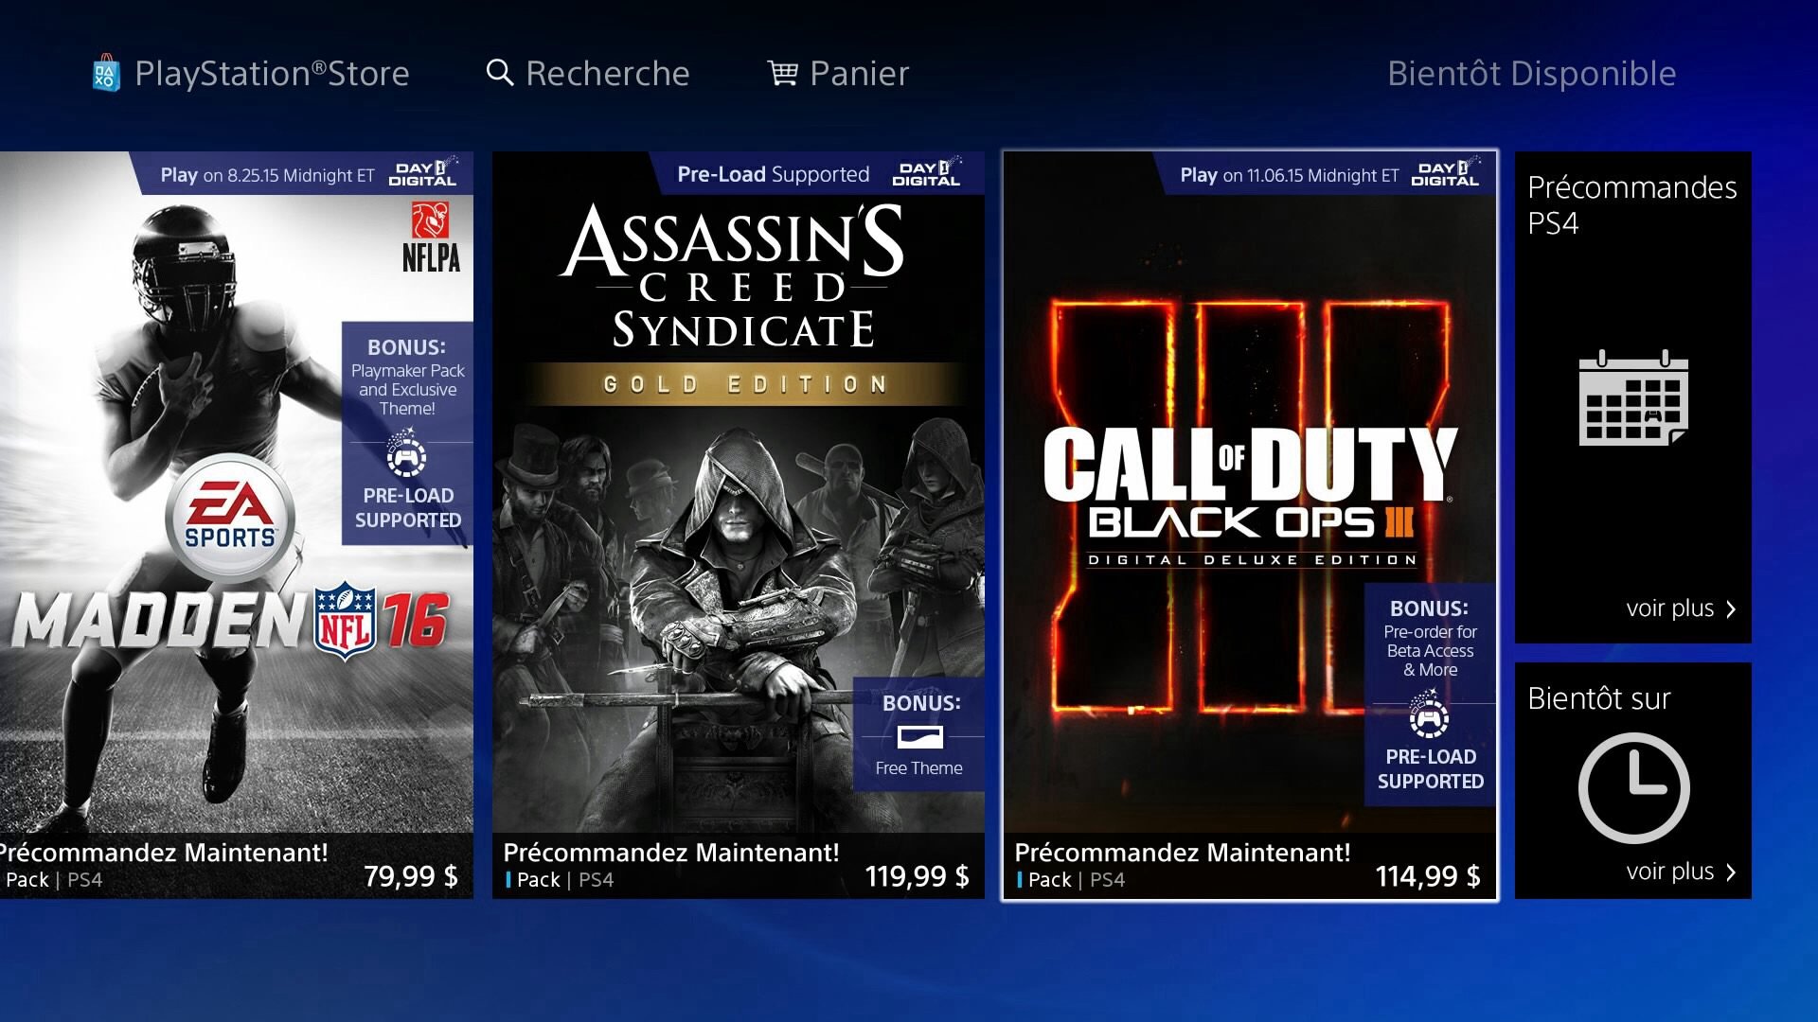1818x1022 pixels.
Task: Click pre-load controller icon on Call of Duty bonus
Action: pos(1429,715)
